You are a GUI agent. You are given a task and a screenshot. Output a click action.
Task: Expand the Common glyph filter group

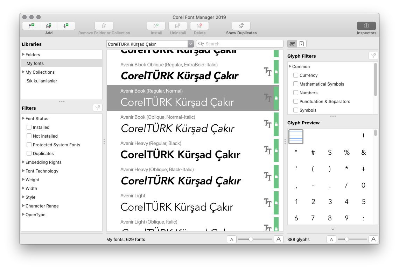click(290, 66)
